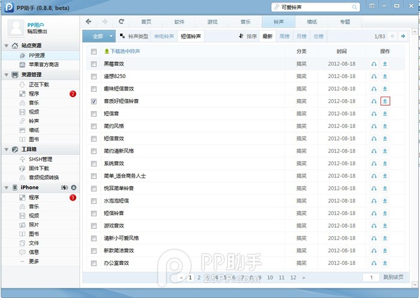The image size is (420, 298).
Task: Click the eject icon next to iPhone
Action: [x=73, y=188]
